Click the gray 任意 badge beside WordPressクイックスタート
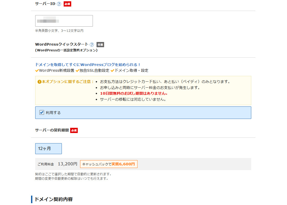287x205 pixels. [x=100, y=45]
